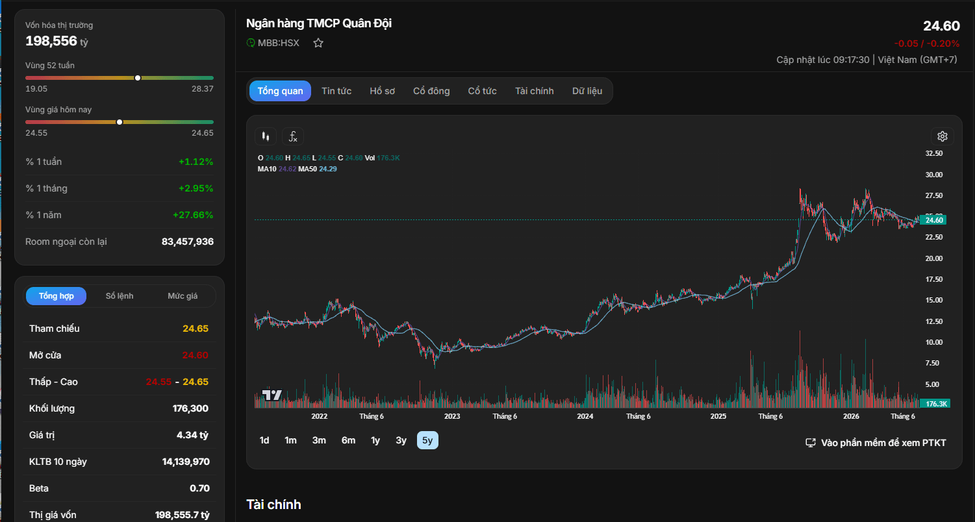The image size is (975, 522).
Task: Add MBB to favorites with star icon
Action: 318,43
